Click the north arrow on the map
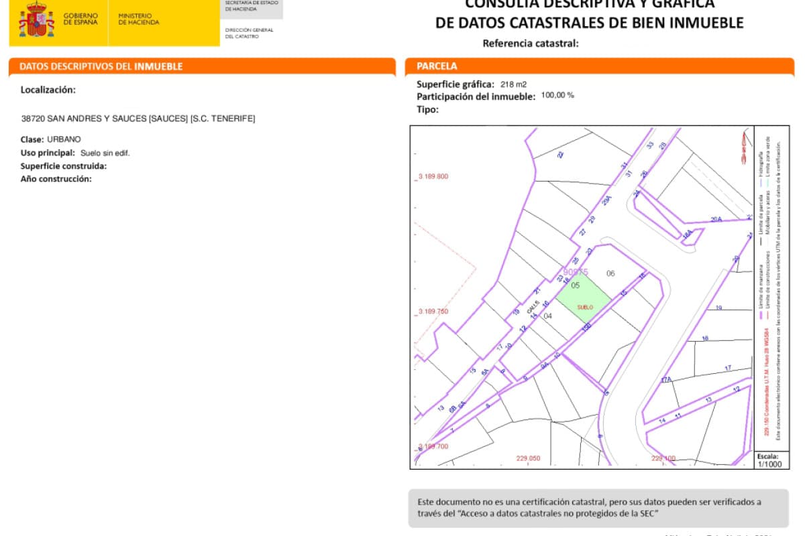 743,147
